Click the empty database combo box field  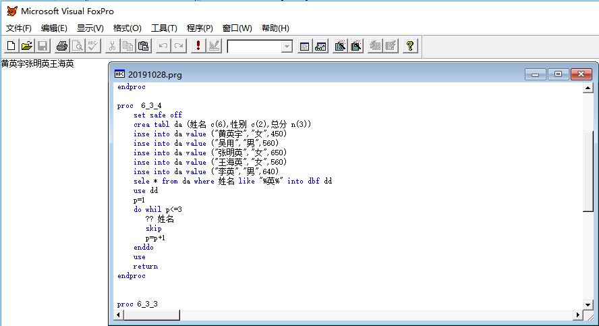[x=255, y=47]
